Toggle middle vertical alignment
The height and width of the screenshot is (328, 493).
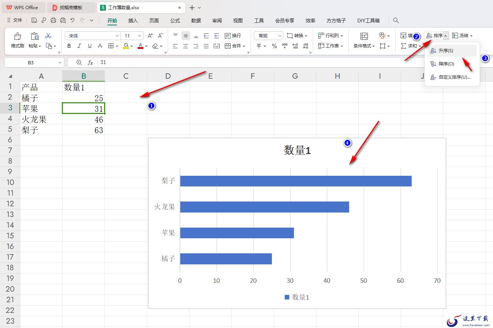pos(185,36)
